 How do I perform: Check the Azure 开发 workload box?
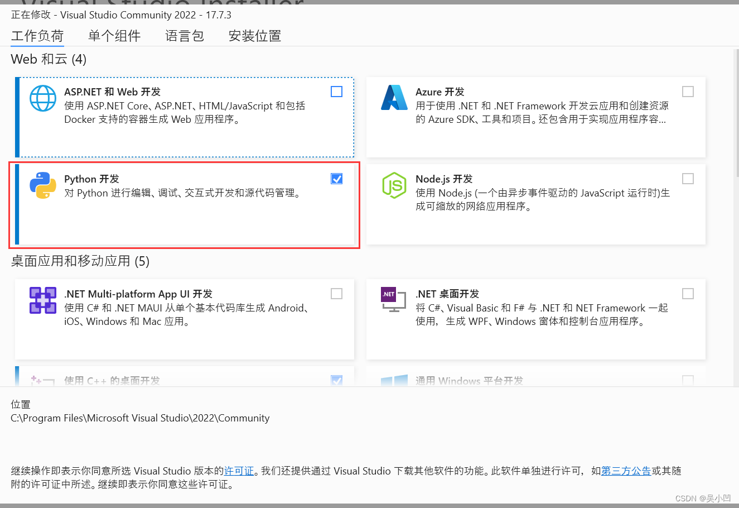[x=688, y=92]
